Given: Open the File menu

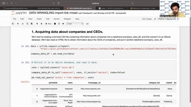Looking at the screenshot, I should pos(15,19).
